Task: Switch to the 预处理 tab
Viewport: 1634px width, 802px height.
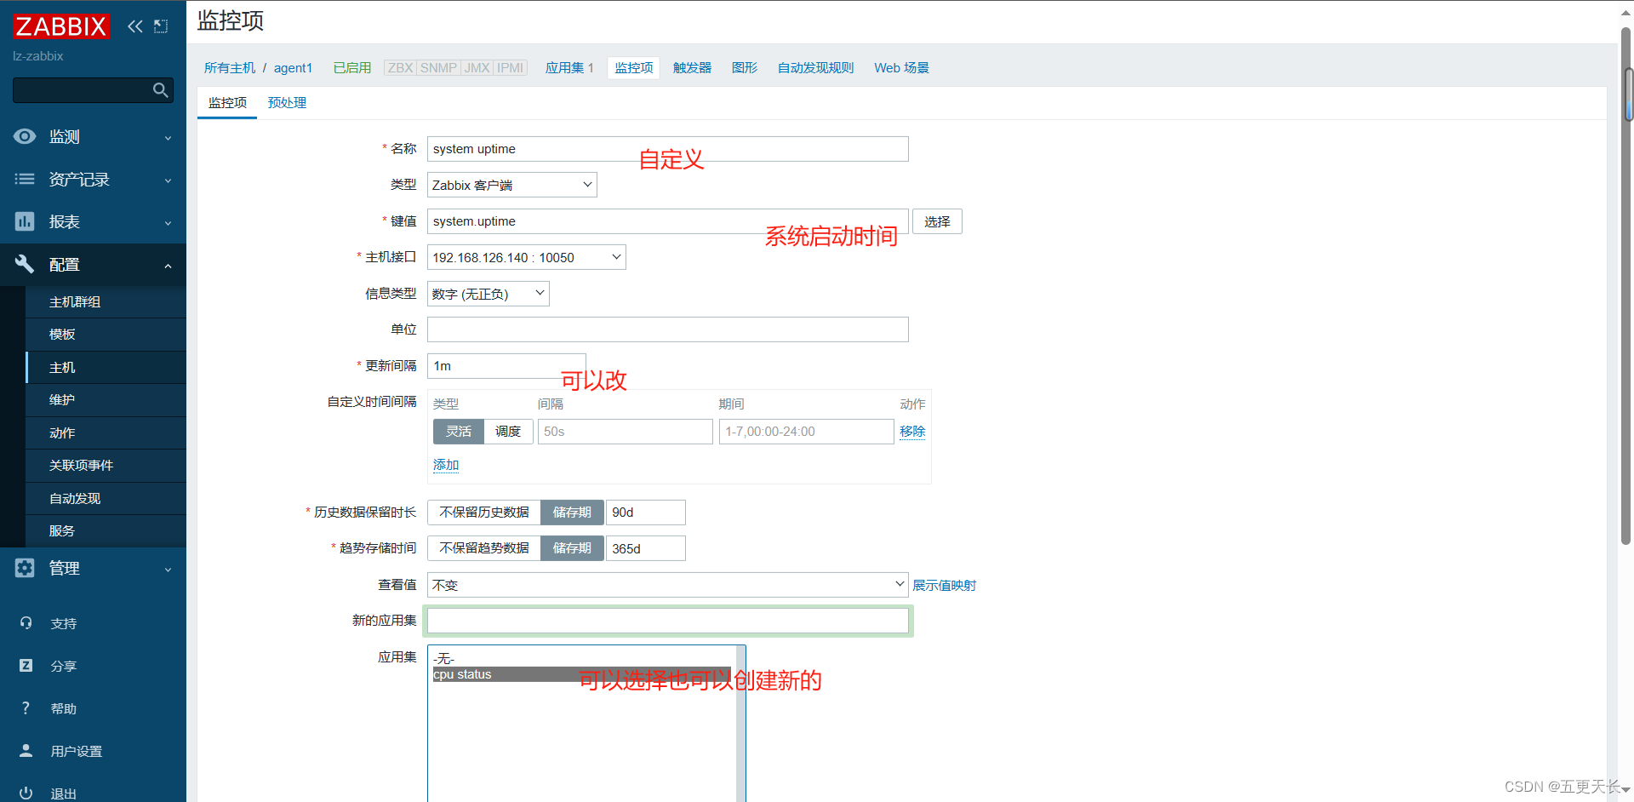Action: (x=287, y=103)
